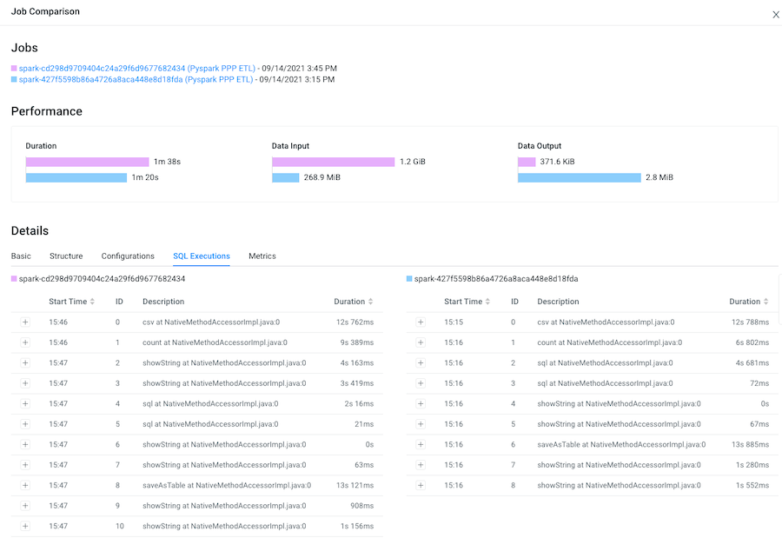
Task: Expand left saveAsTable row with ID 8
Action: (x=25, y=485)
